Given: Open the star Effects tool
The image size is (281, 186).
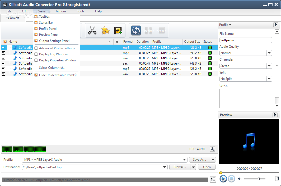Looking at the screenshot, I should pos(105,30).
